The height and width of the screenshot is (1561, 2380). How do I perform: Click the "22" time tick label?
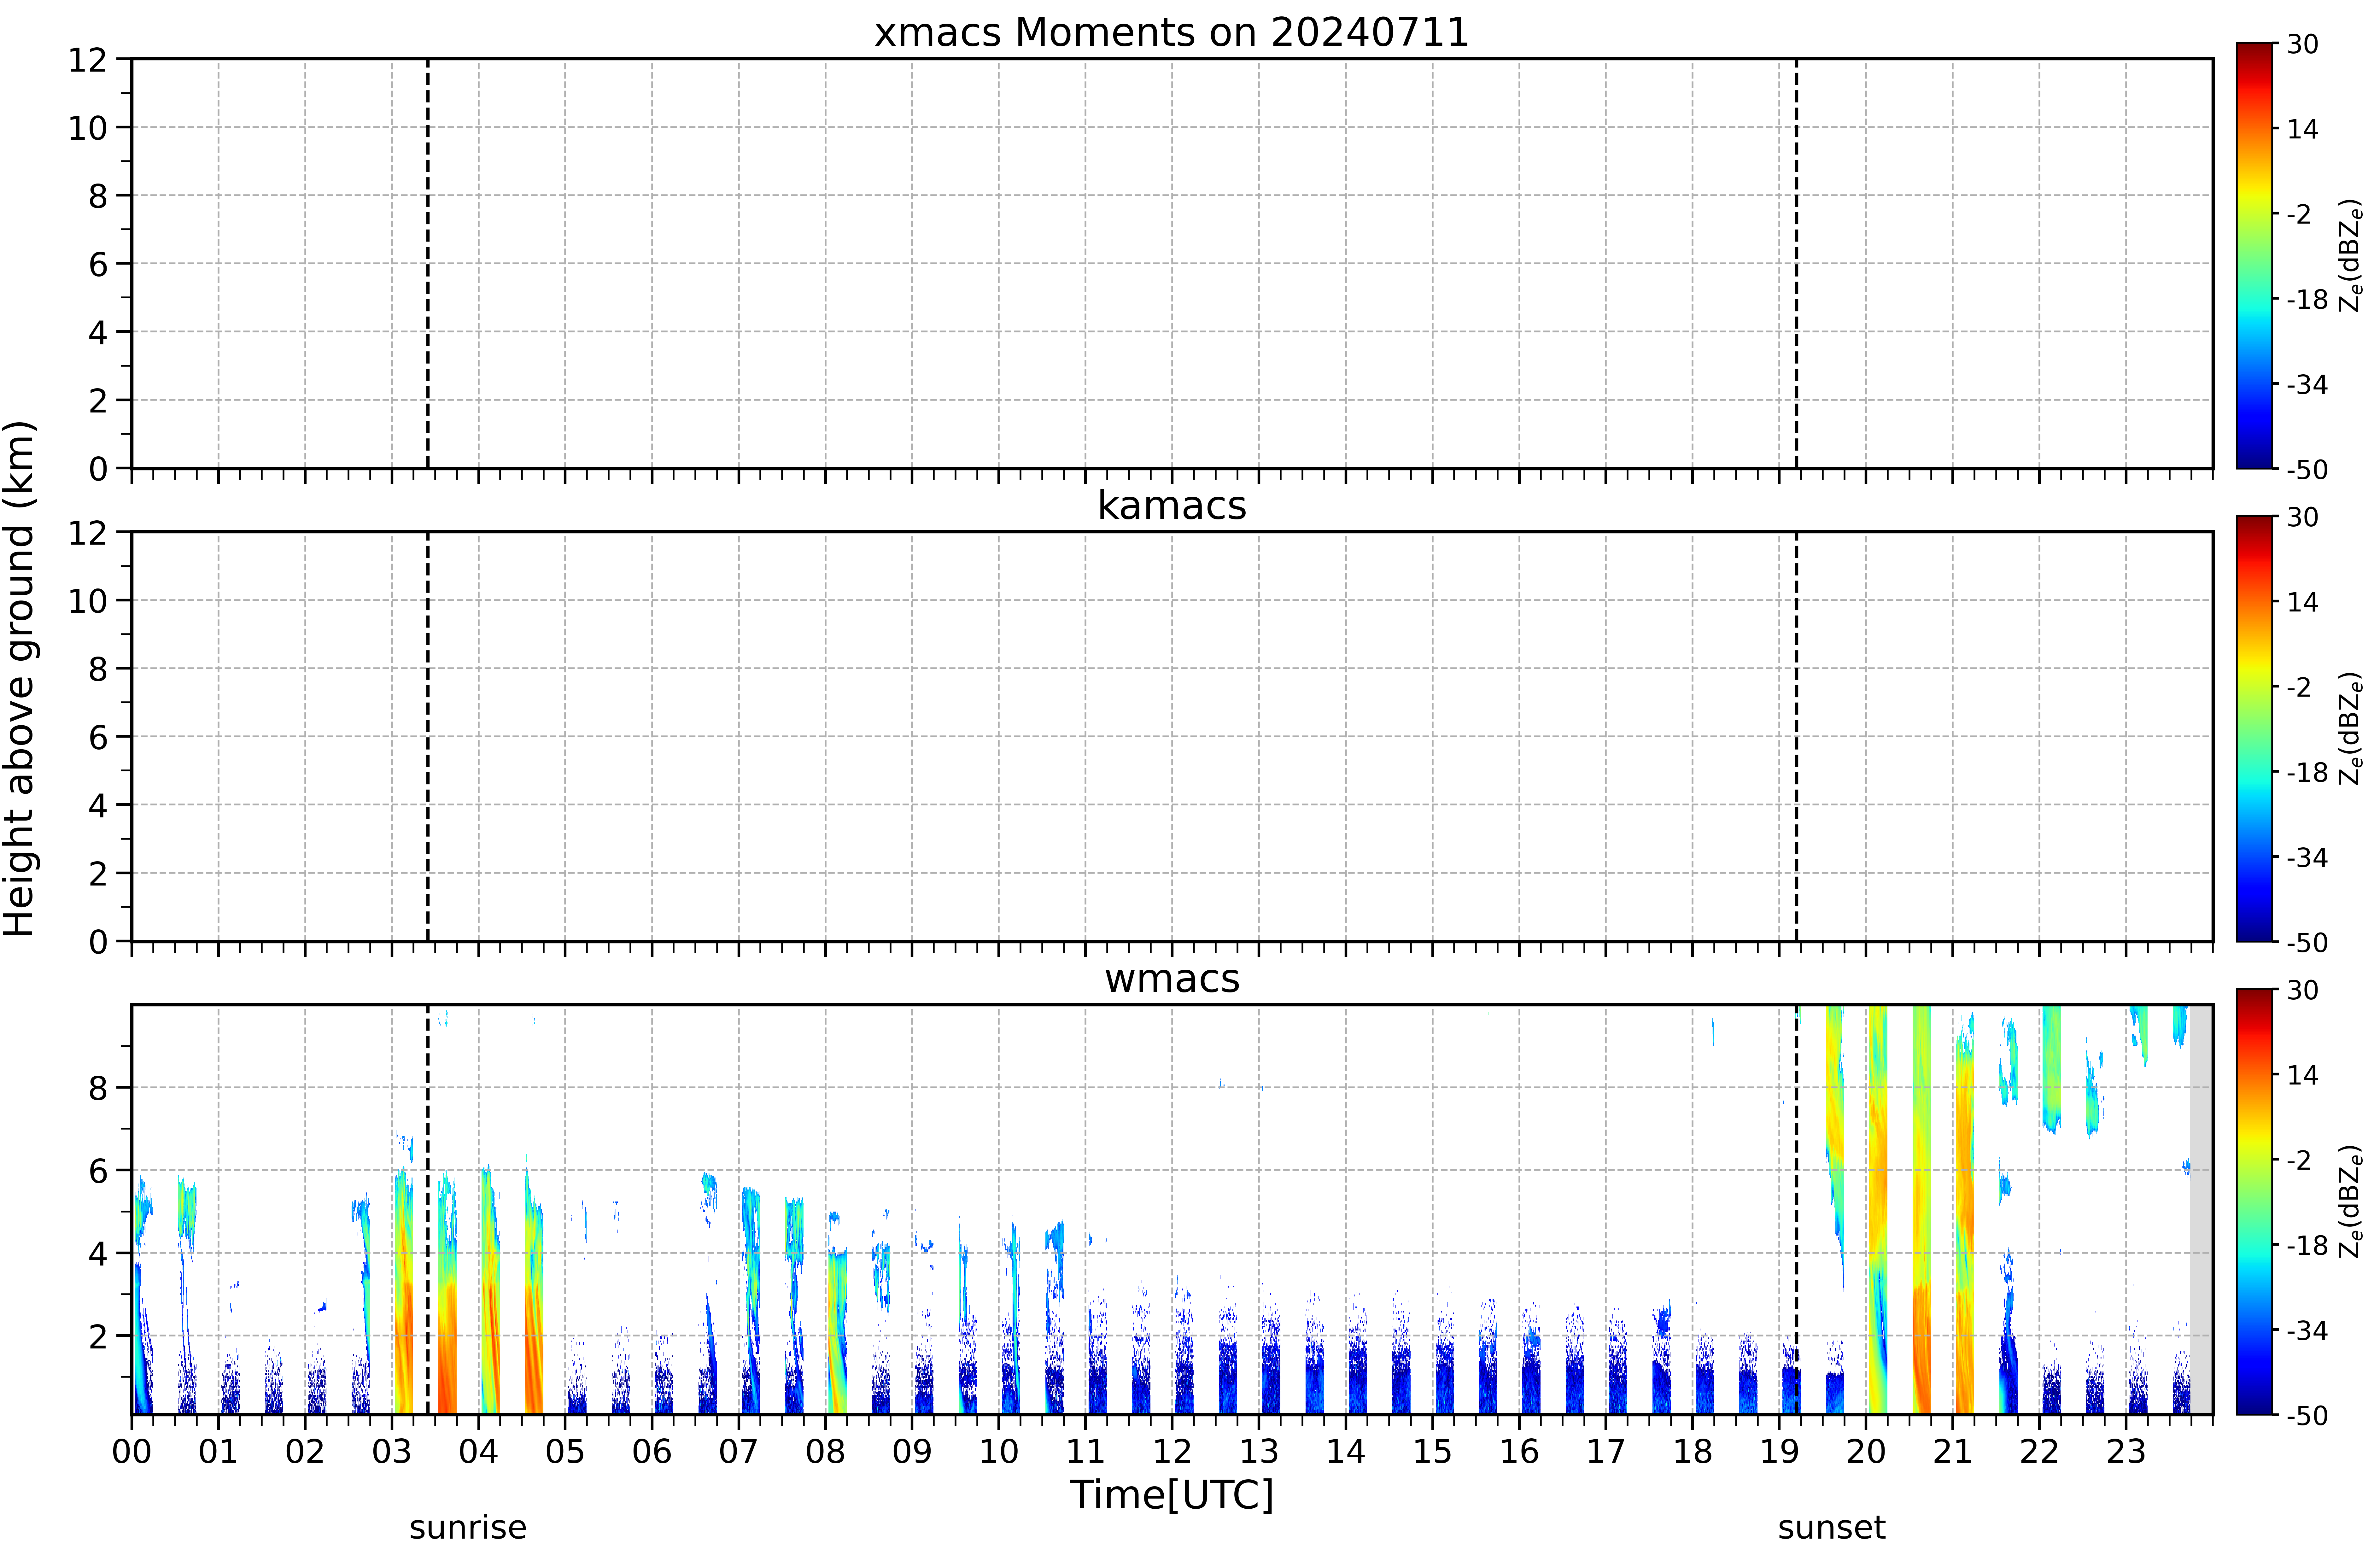[2039, 1451]
